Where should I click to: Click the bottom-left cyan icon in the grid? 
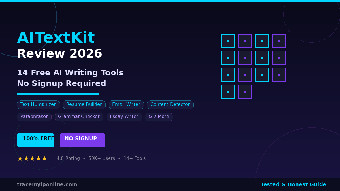tap(228, 92)
